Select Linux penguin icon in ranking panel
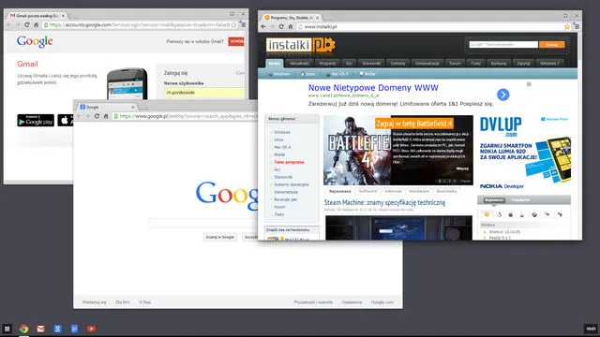600x337 pixels. (499, 214)
